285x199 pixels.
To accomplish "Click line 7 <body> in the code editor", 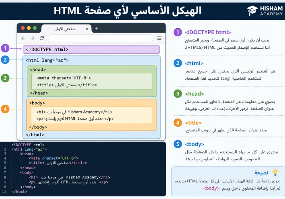I will [x=27, y=172].
